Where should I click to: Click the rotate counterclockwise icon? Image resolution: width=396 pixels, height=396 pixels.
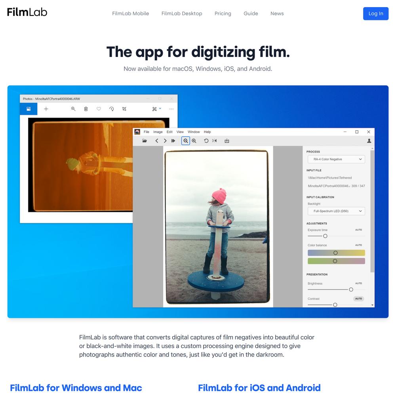point(206,141)
